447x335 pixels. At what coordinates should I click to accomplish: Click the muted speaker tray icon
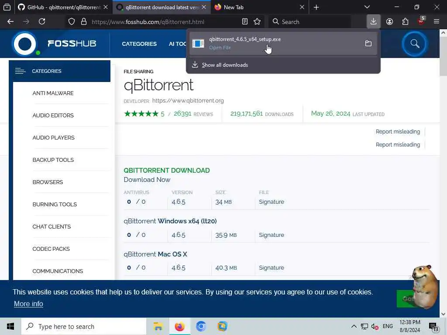(x=375, y=326)
